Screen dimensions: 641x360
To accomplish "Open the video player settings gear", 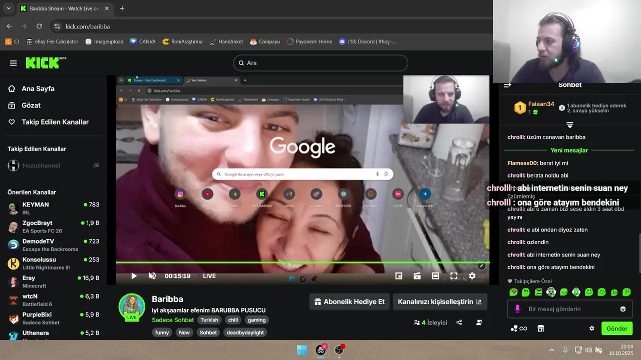I will click(472, 276).
